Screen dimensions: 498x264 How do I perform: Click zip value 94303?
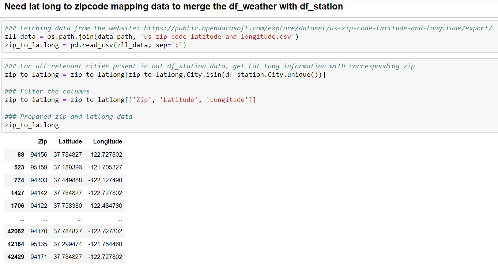[39, 180]
